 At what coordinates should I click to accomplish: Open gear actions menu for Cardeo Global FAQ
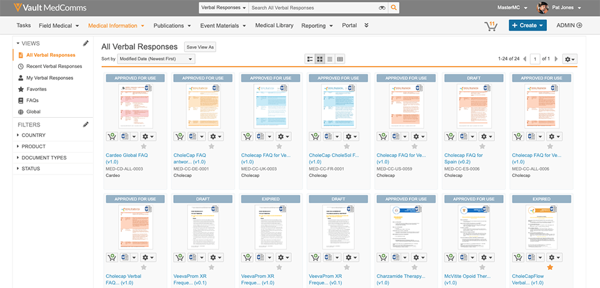point(148,136)
